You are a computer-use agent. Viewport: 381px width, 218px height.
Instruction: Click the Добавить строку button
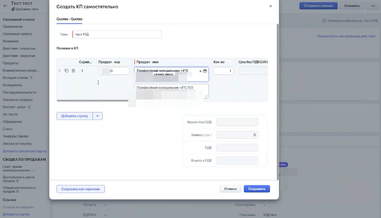pyautogui.click(x=75, y=116)
